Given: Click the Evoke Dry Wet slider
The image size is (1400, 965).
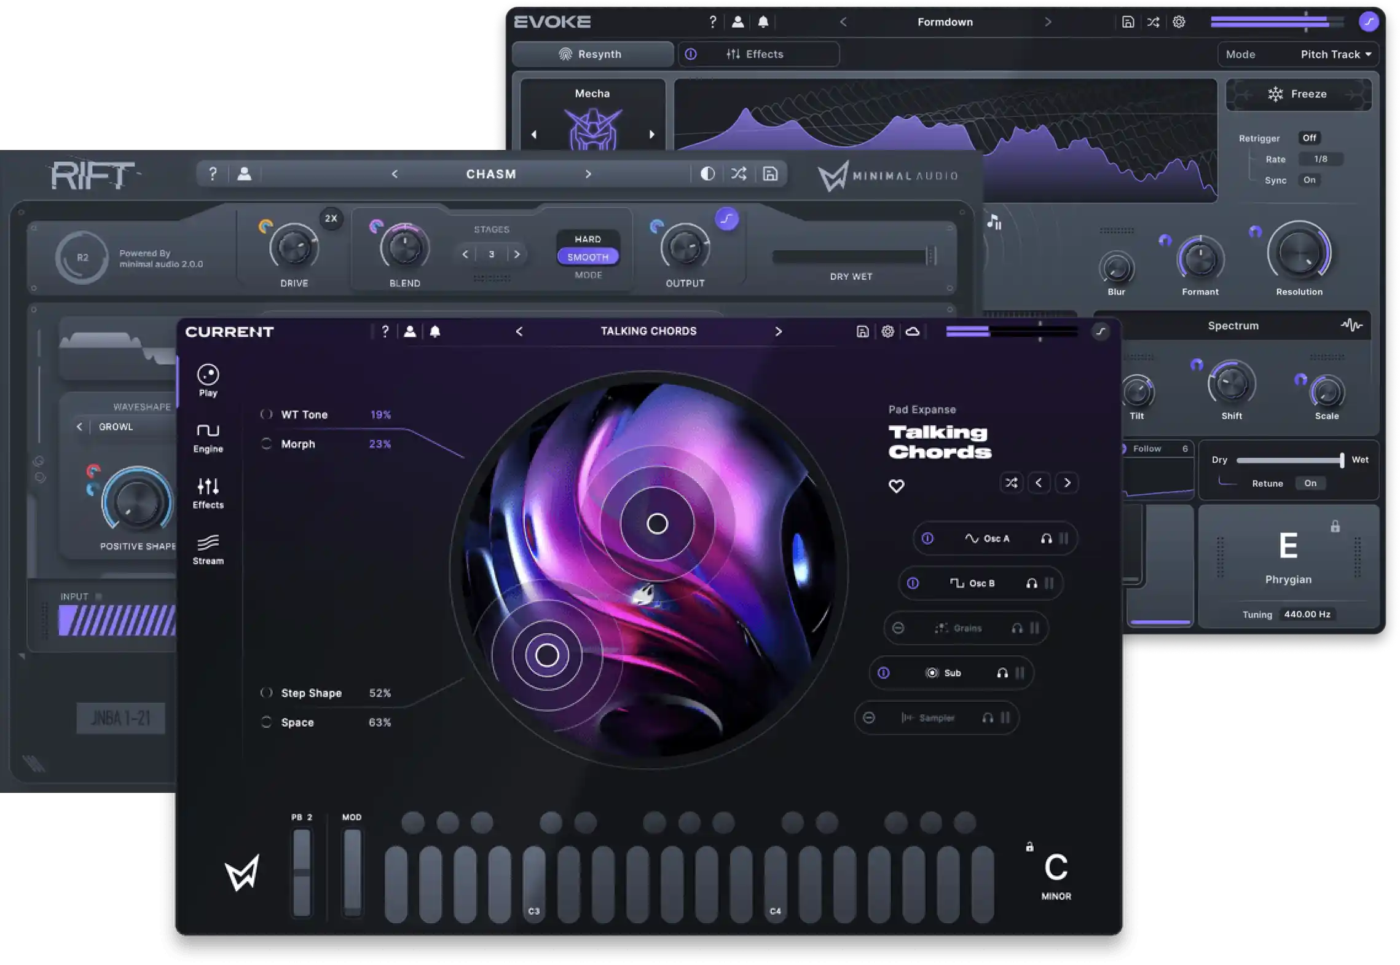Looking at the screenshot, I should tap(1289, 460).
